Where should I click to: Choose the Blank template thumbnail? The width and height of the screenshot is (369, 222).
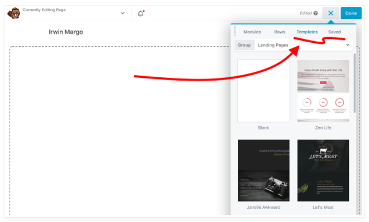coord(263,91)
